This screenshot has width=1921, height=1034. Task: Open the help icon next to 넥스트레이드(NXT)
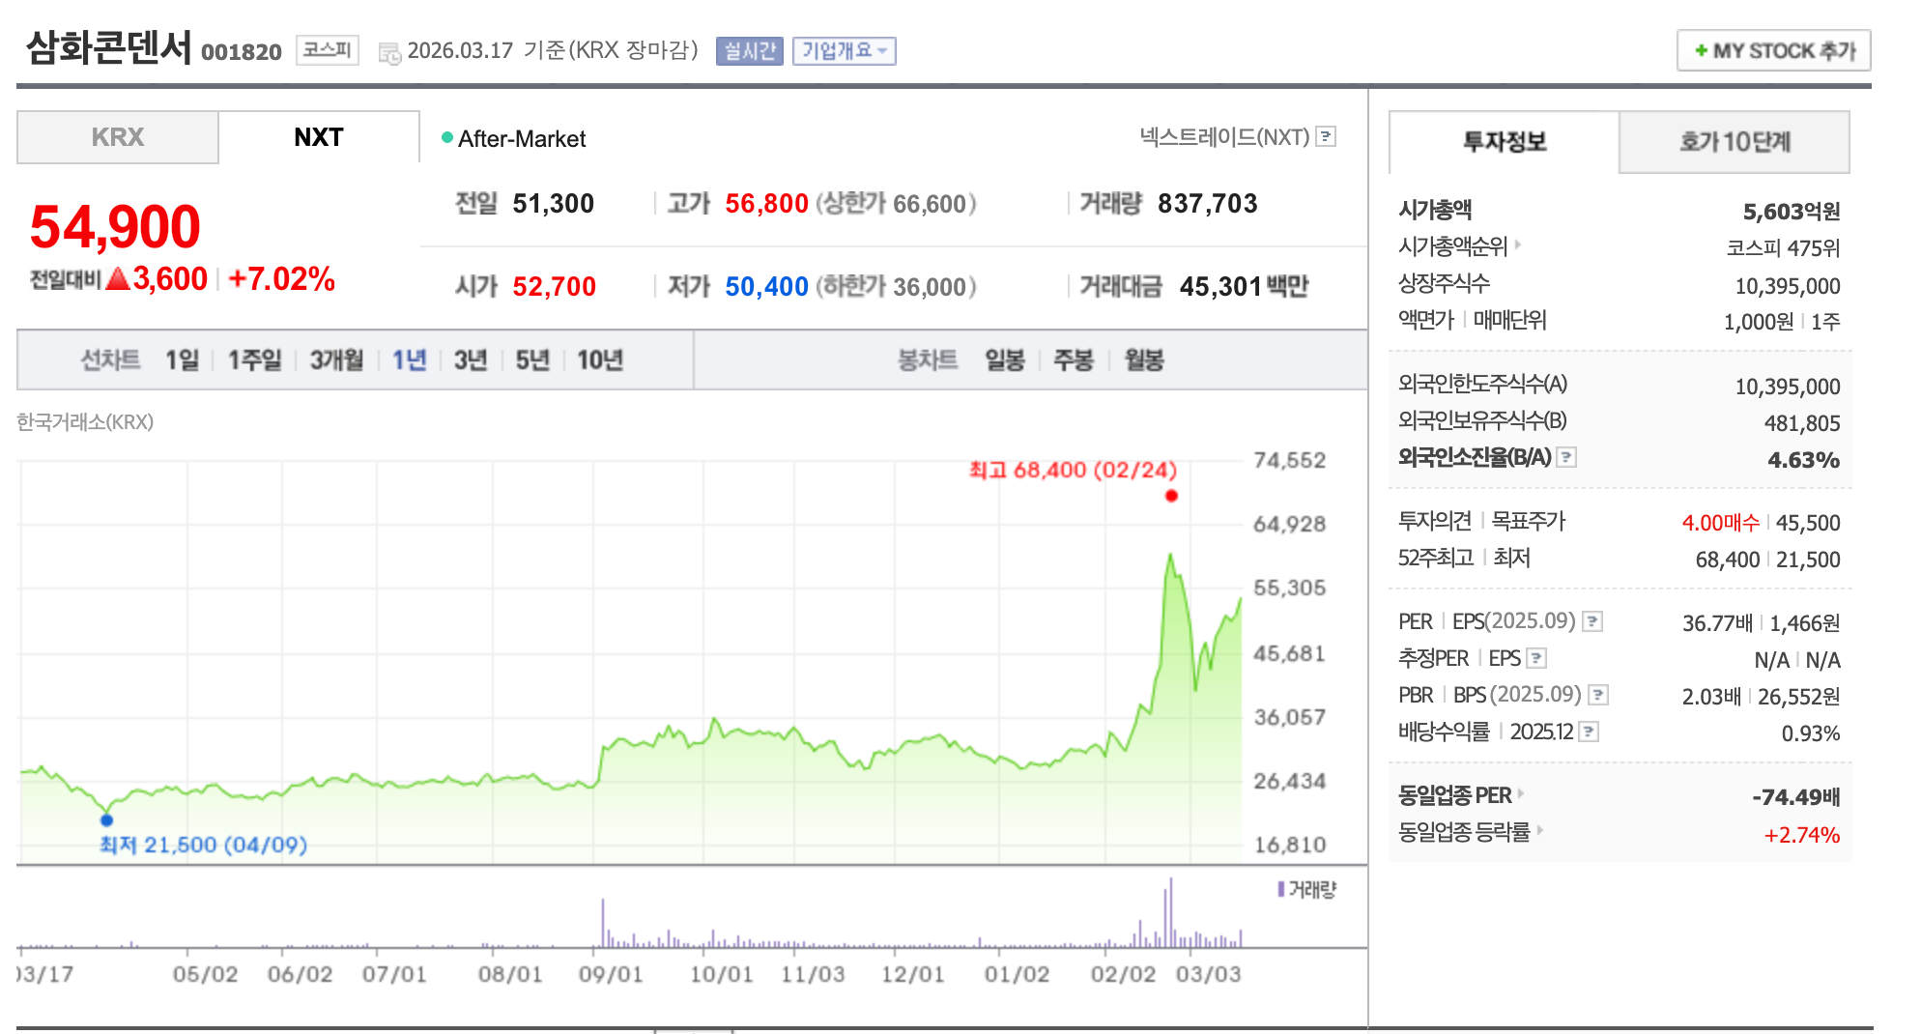click(x=1327, y=137)
